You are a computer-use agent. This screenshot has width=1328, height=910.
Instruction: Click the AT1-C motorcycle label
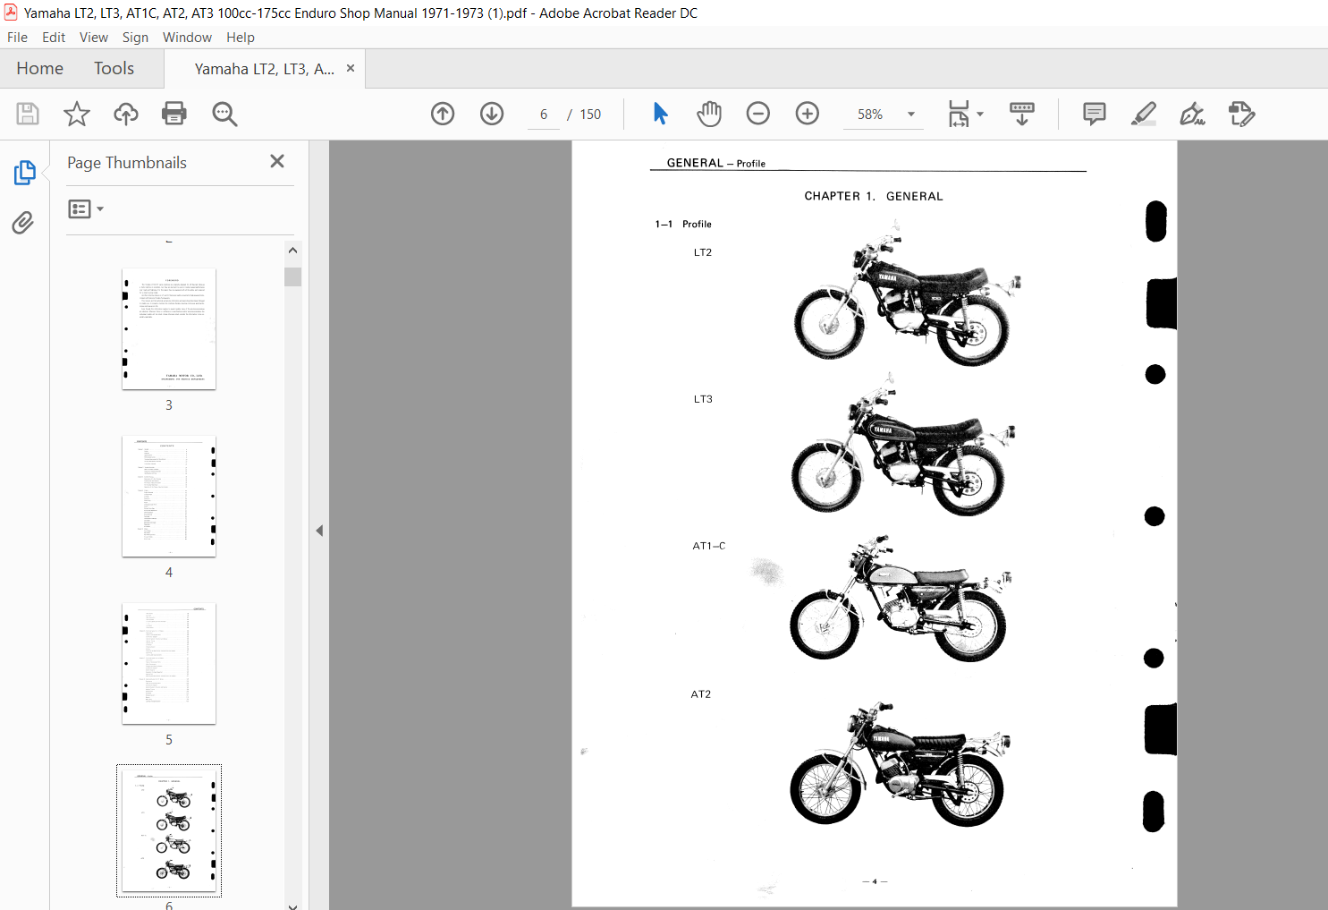pyautogui.click(x=709, y=546)
